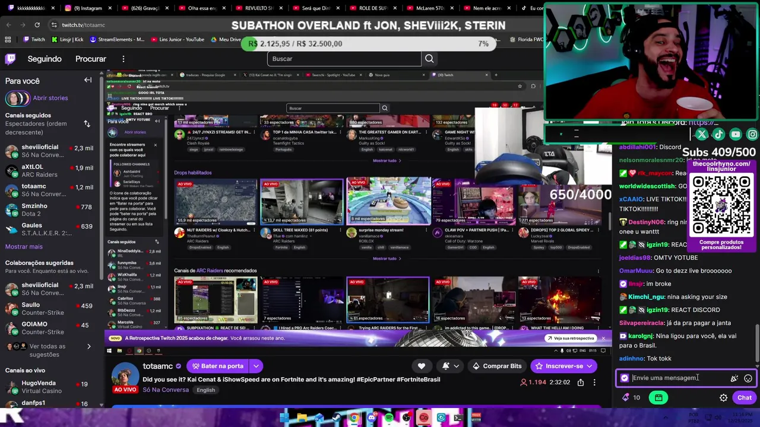The height and width of the screenshot is (427, 760).
Task: Open the Instagram social icon overlay
Action: [752, 135]
